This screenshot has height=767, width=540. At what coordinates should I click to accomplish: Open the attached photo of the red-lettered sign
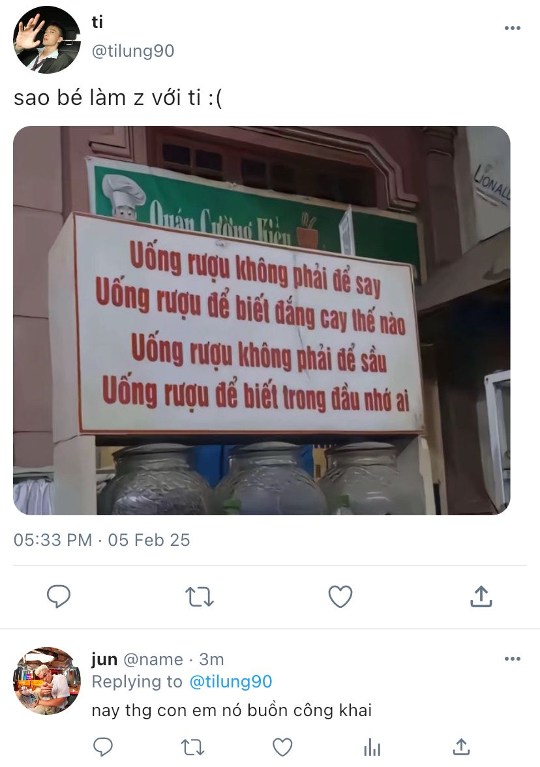point(262,320)
